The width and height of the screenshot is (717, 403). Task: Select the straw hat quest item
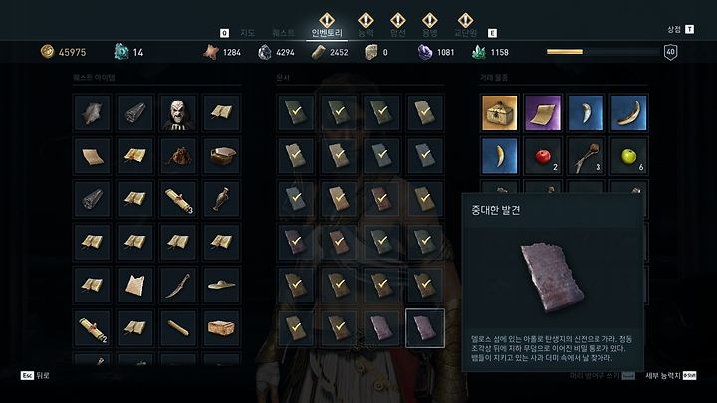coord(221,286)
